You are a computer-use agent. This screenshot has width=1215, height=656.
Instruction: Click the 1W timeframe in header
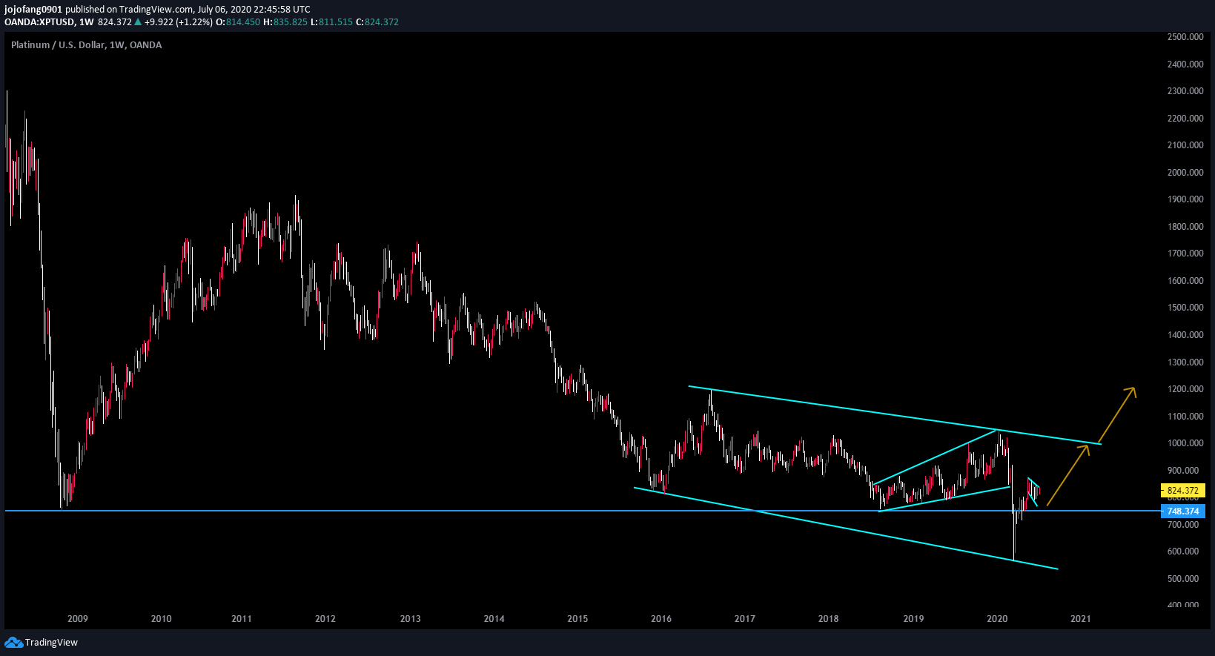(87, 22)
